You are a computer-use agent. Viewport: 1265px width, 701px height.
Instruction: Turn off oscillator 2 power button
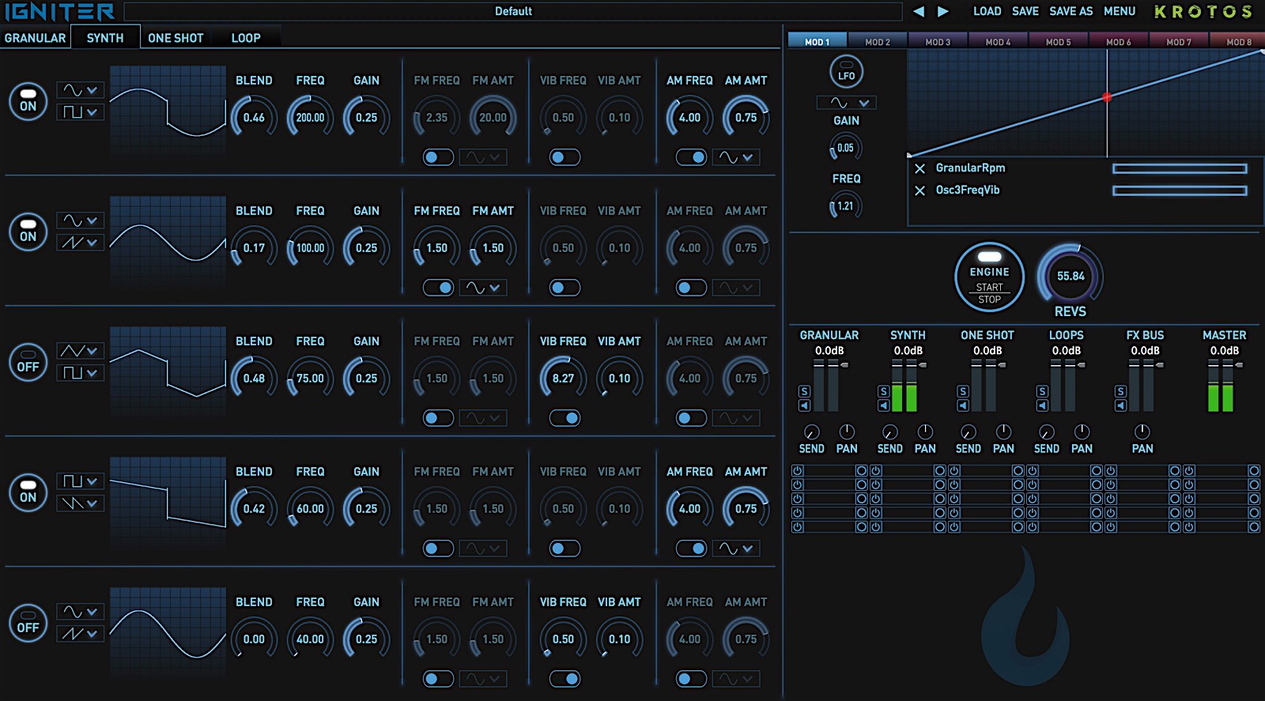pos(28,232)
